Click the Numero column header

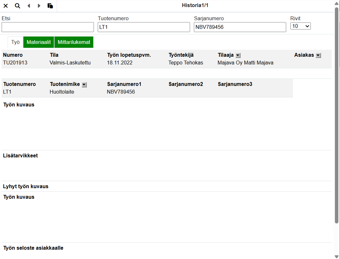(x=13, y=55)
